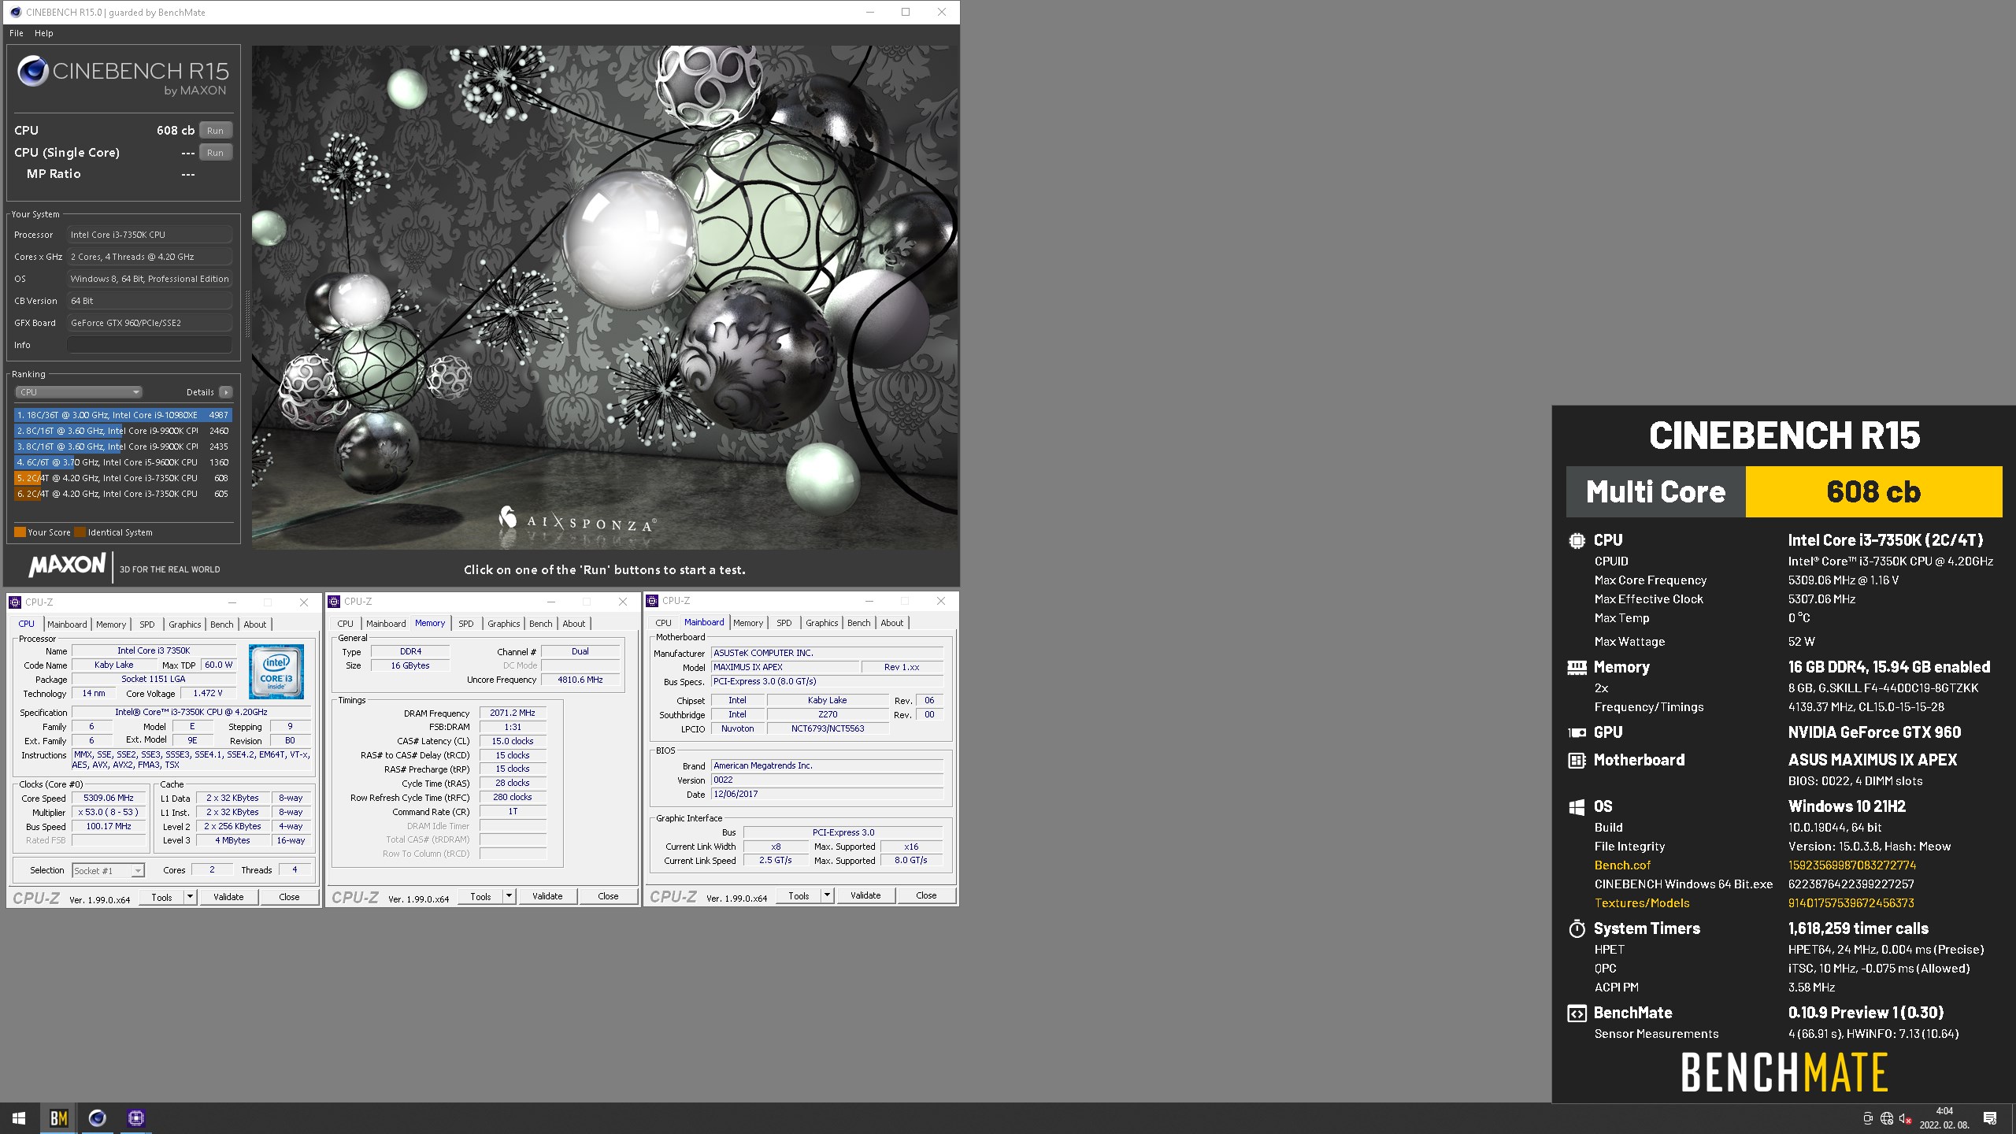Viewport: 2016px width, 1134px height.
Task: Open BenchMate from the taskbar
Action: coord(58,1118)
